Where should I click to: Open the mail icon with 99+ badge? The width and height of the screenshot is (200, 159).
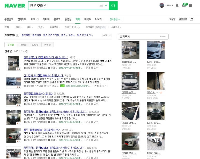click(184, 5)
